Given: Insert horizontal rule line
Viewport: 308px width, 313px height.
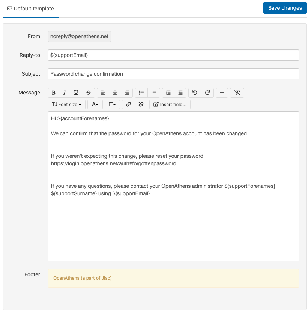Looking at the screenshot, I should [x=222, y=93].
